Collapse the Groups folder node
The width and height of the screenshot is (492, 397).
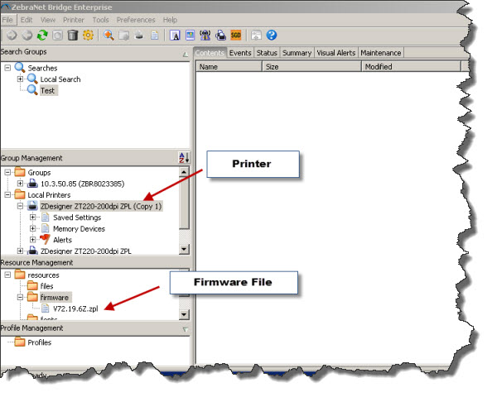tap(7, 172)
